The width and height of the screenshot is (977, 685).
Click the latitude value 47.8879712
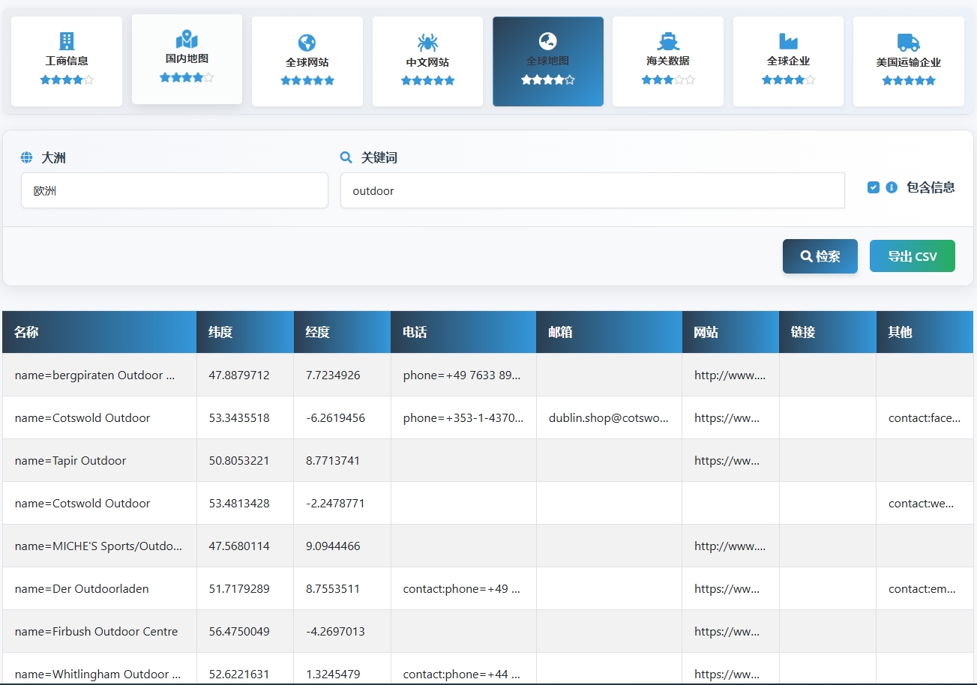tap(239, 375)
